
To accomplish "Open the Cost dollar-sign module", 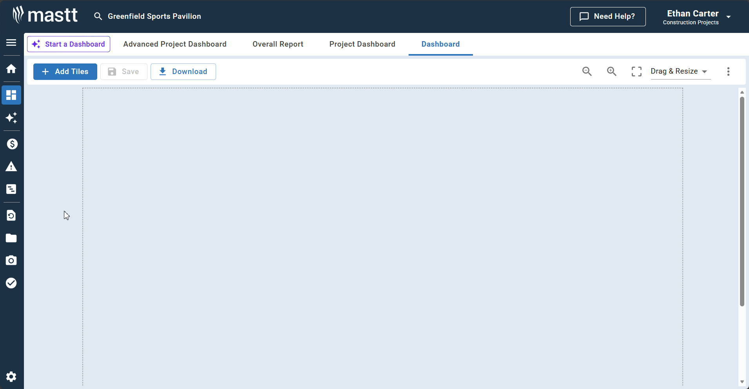I will 12,144.
